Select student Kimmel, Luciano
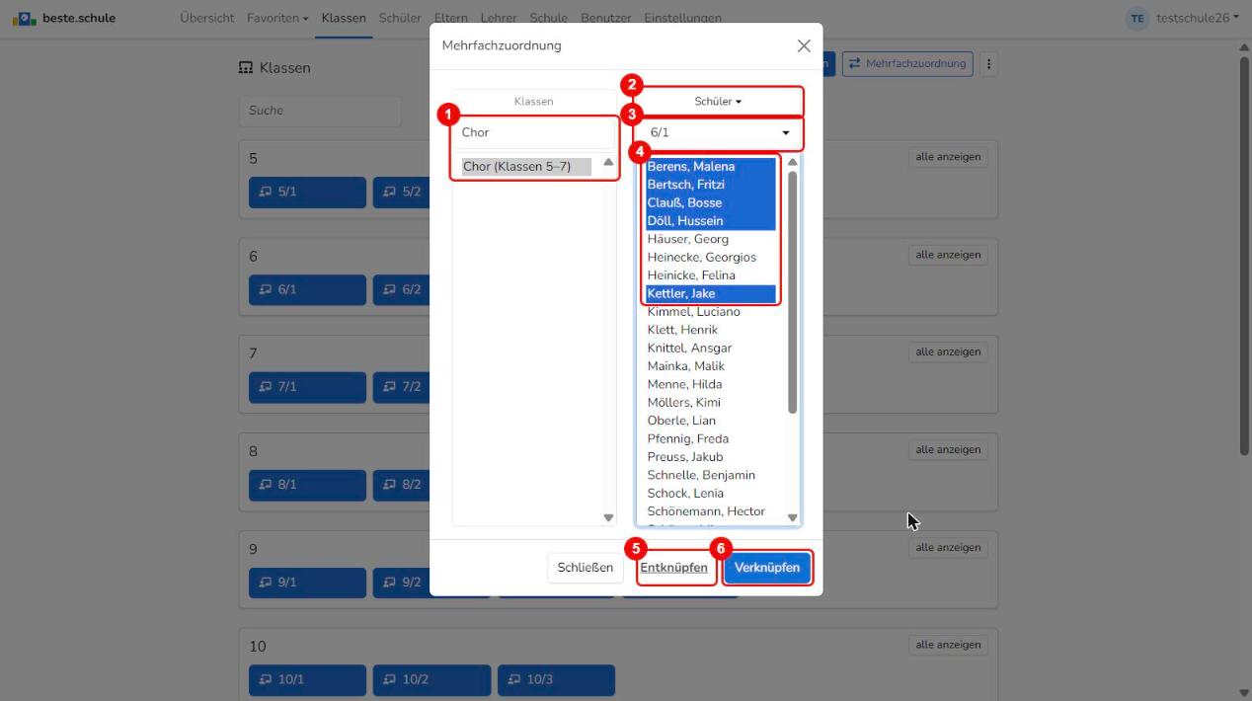 [x=711, y=312]
